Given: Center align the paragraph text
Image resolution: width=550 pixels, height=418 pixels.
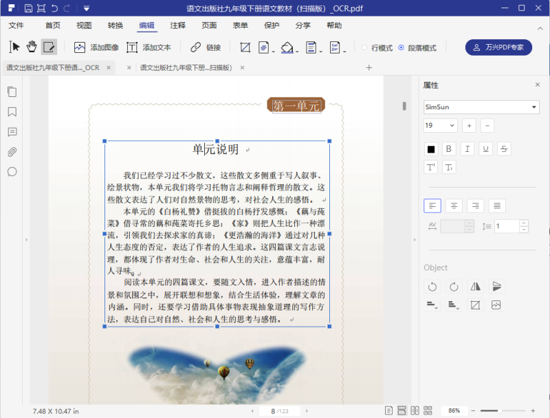Looking at the screenshot, I should coord(454,206).
